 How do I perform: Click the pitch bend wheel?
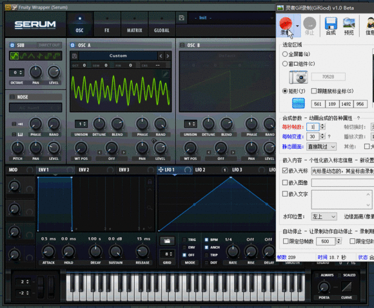[x=41, y=287]
